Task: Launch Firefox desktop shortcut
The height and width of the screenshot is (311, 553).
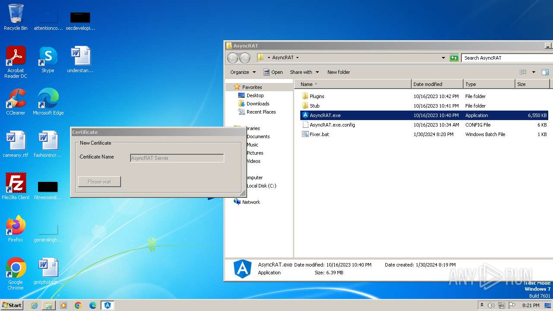Action: (16, 229)
